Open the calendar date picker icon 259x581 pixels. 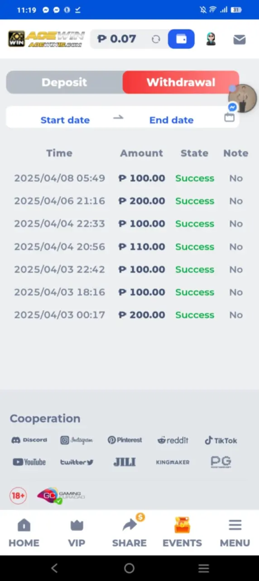pos(230,117)
